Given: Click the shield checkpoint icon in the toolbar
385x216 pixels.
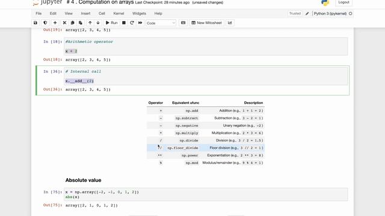Looking at the screenshot, I should [45, 23].
